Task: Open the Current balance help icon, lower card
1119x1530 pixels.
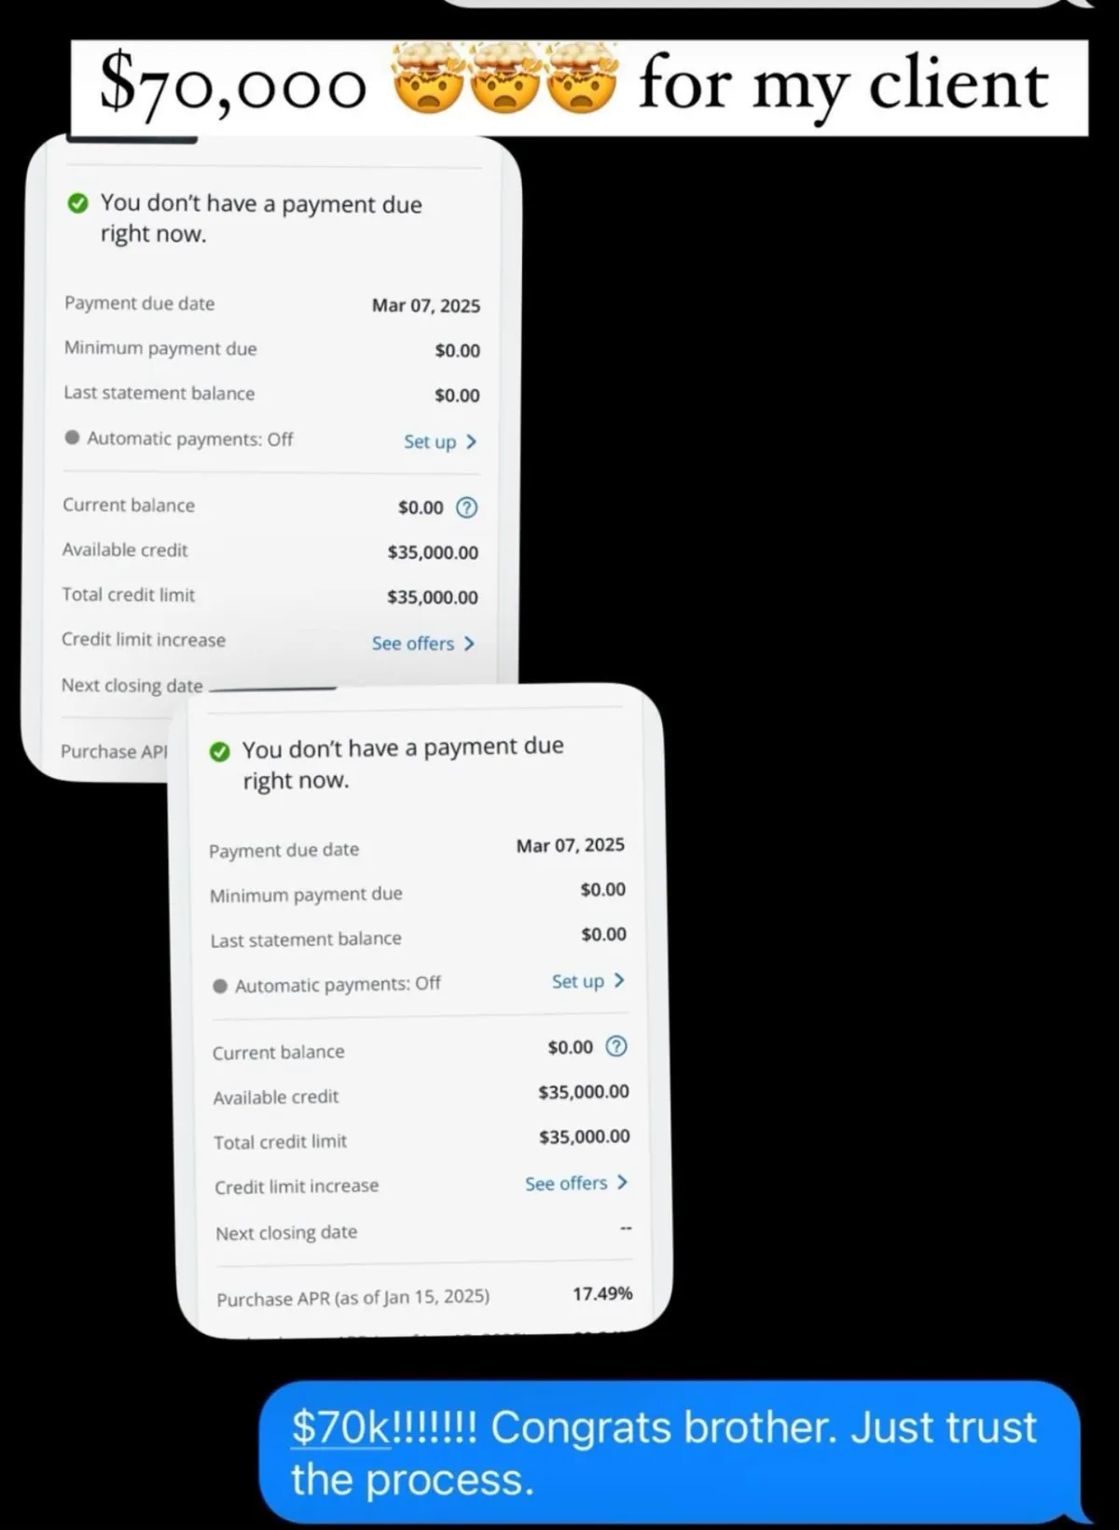Action: (x=616, y=1047)
